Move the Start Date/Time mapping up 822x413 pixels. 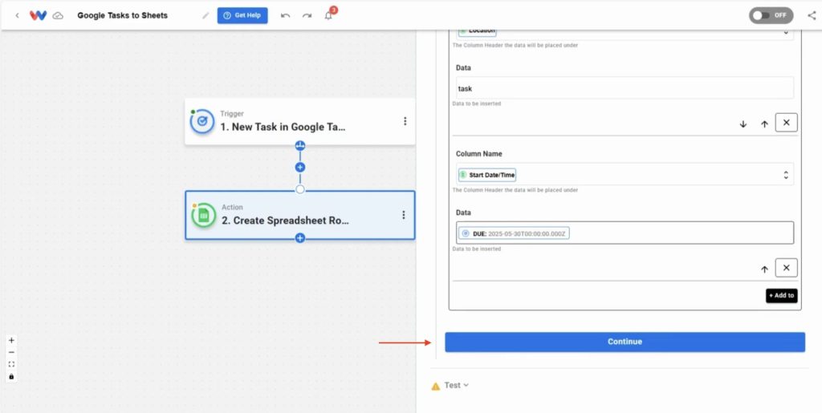[x=764, y=269]
